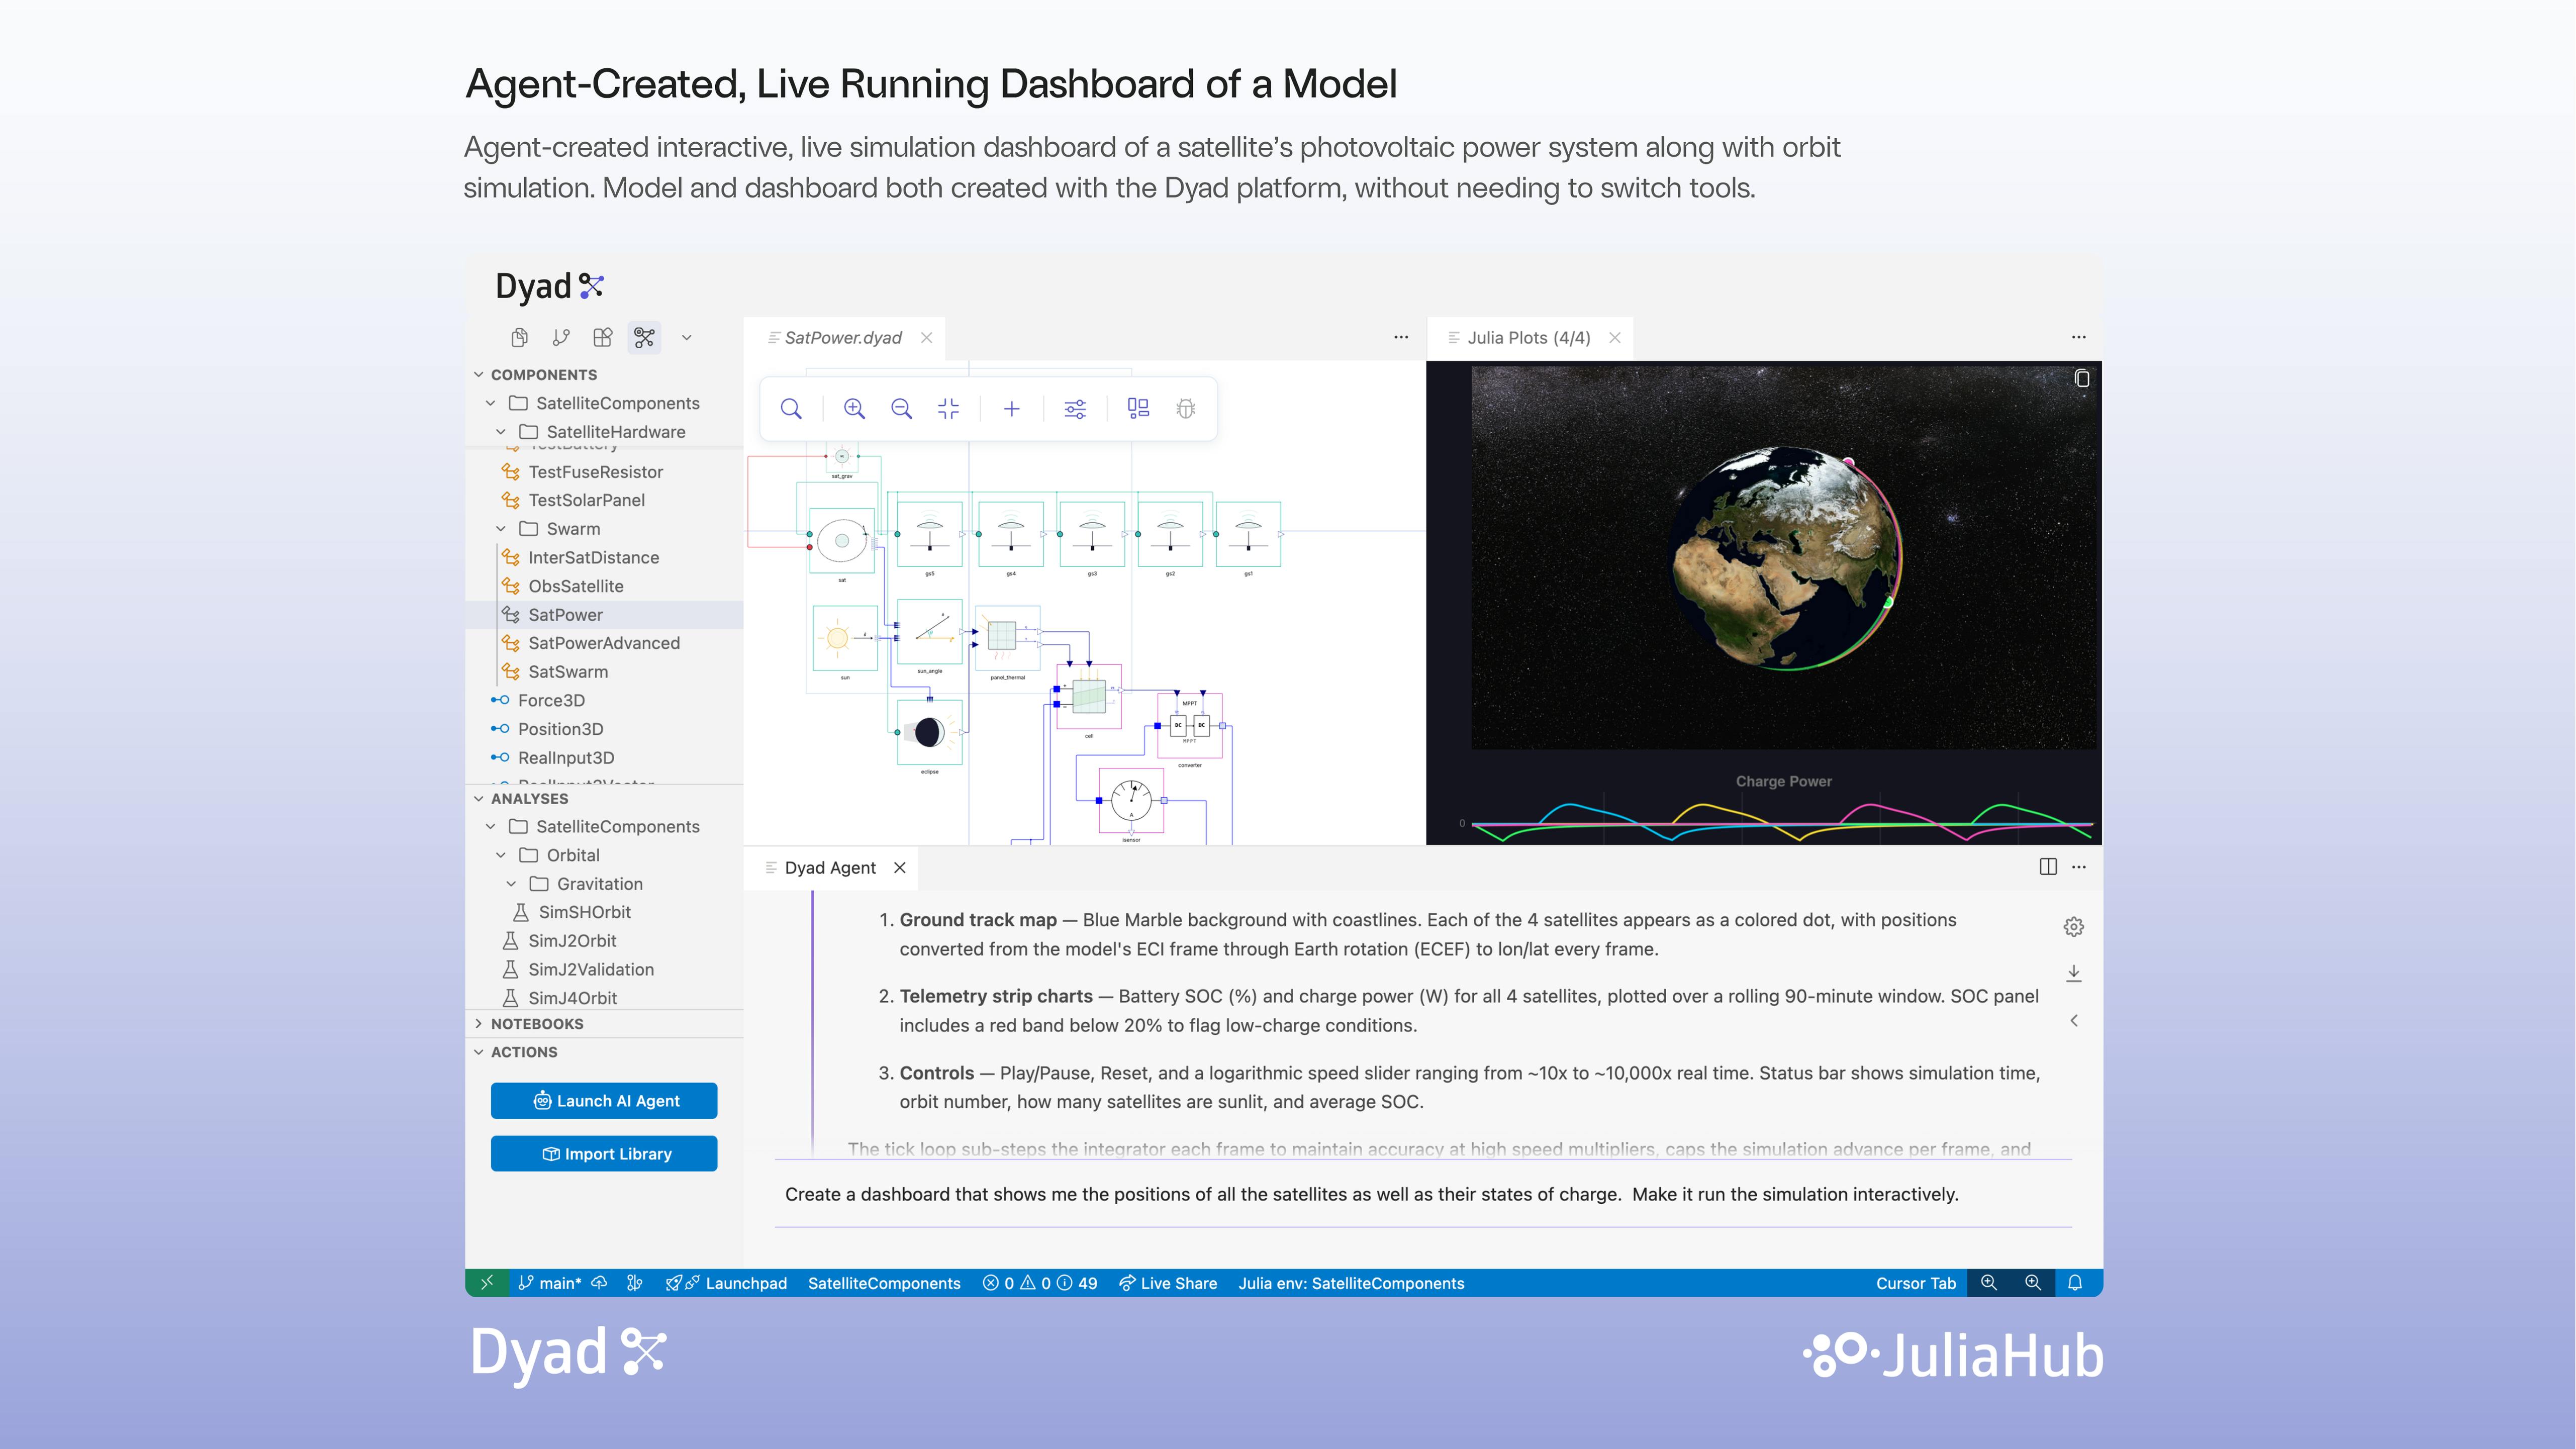The width and height of the screenshot is (2576, 1449).
Task: Collapse SatelliteComponents folder under COMPONENTS
Action: [490, 403]
